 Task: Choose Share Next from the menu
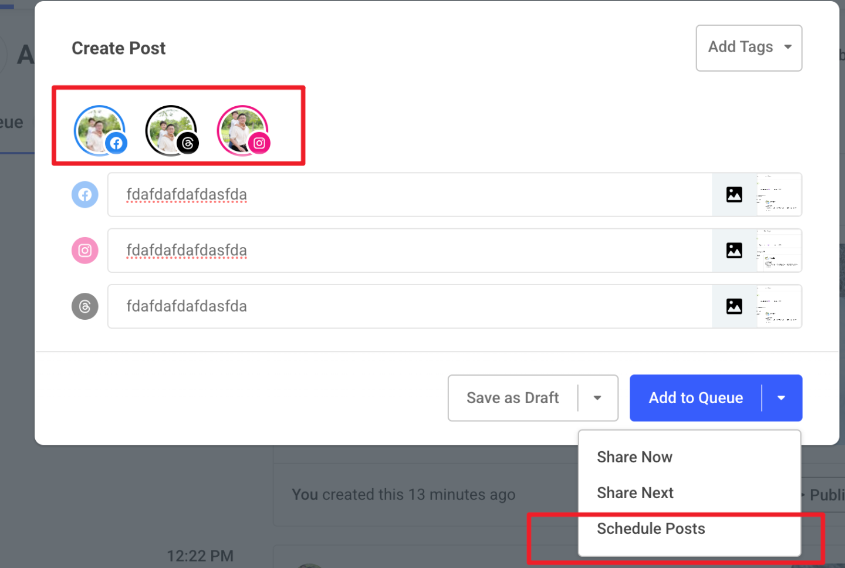635,493
